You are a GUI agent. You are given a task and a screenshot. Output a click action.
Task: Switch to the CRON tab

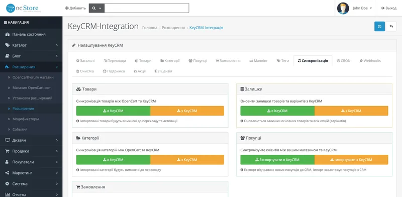coord(344,61)
